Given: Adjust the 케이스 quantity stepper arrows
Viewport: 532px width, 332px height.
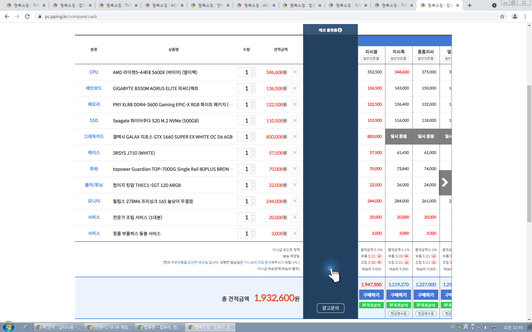Looking at the screenshot, I should 253,153.
